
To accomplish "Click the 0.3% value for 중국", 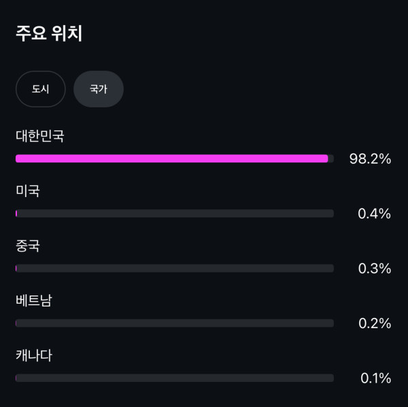I will (x=375, y=268).
